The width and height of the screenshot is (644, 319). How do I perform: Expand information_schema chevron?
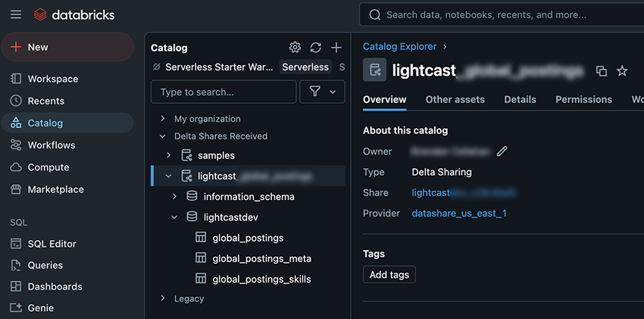[174, 197]
